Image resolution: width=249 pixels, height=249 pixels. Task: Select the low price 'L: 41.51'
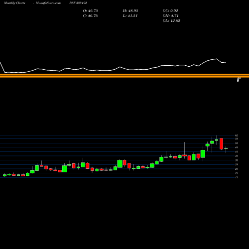(130, 16)
